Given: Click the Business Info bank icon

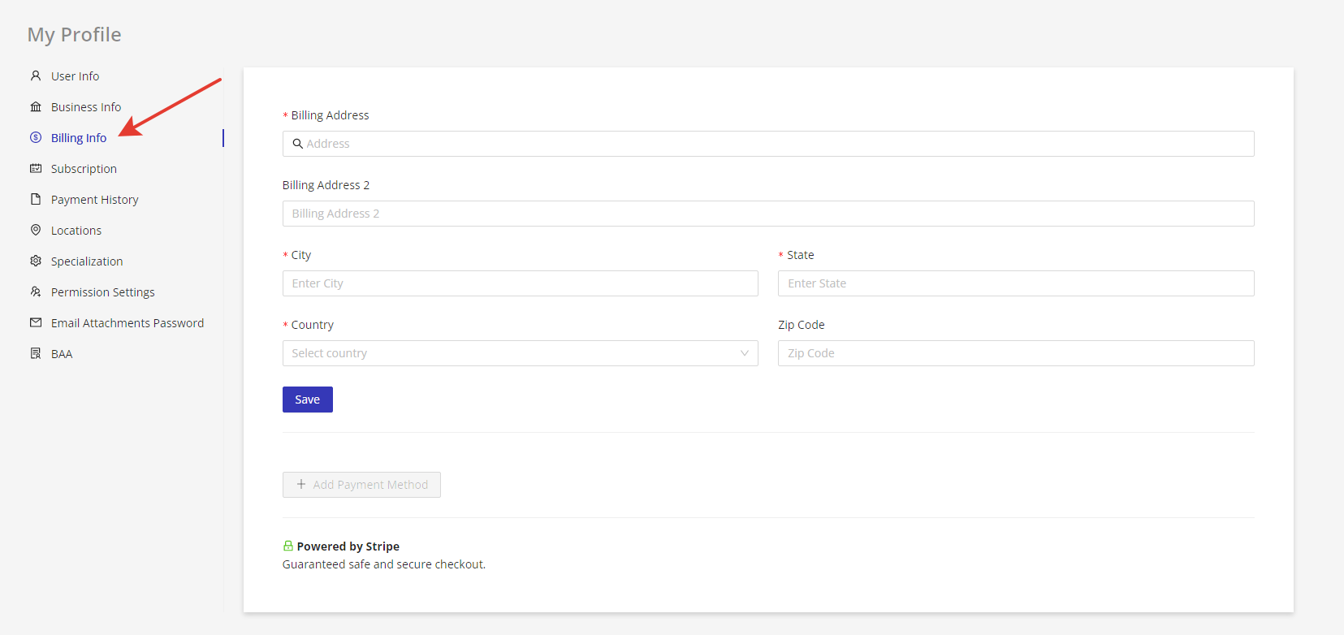Looking at the screenshot, I should [x=36, y=106].
